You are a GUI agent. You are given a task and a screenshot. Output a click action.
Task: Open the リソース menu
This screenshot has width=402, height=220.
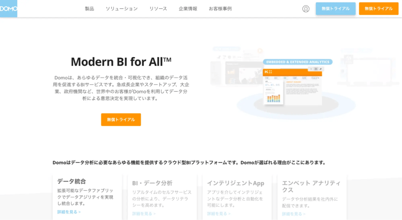pyautogui.click(x=158, y=9)
